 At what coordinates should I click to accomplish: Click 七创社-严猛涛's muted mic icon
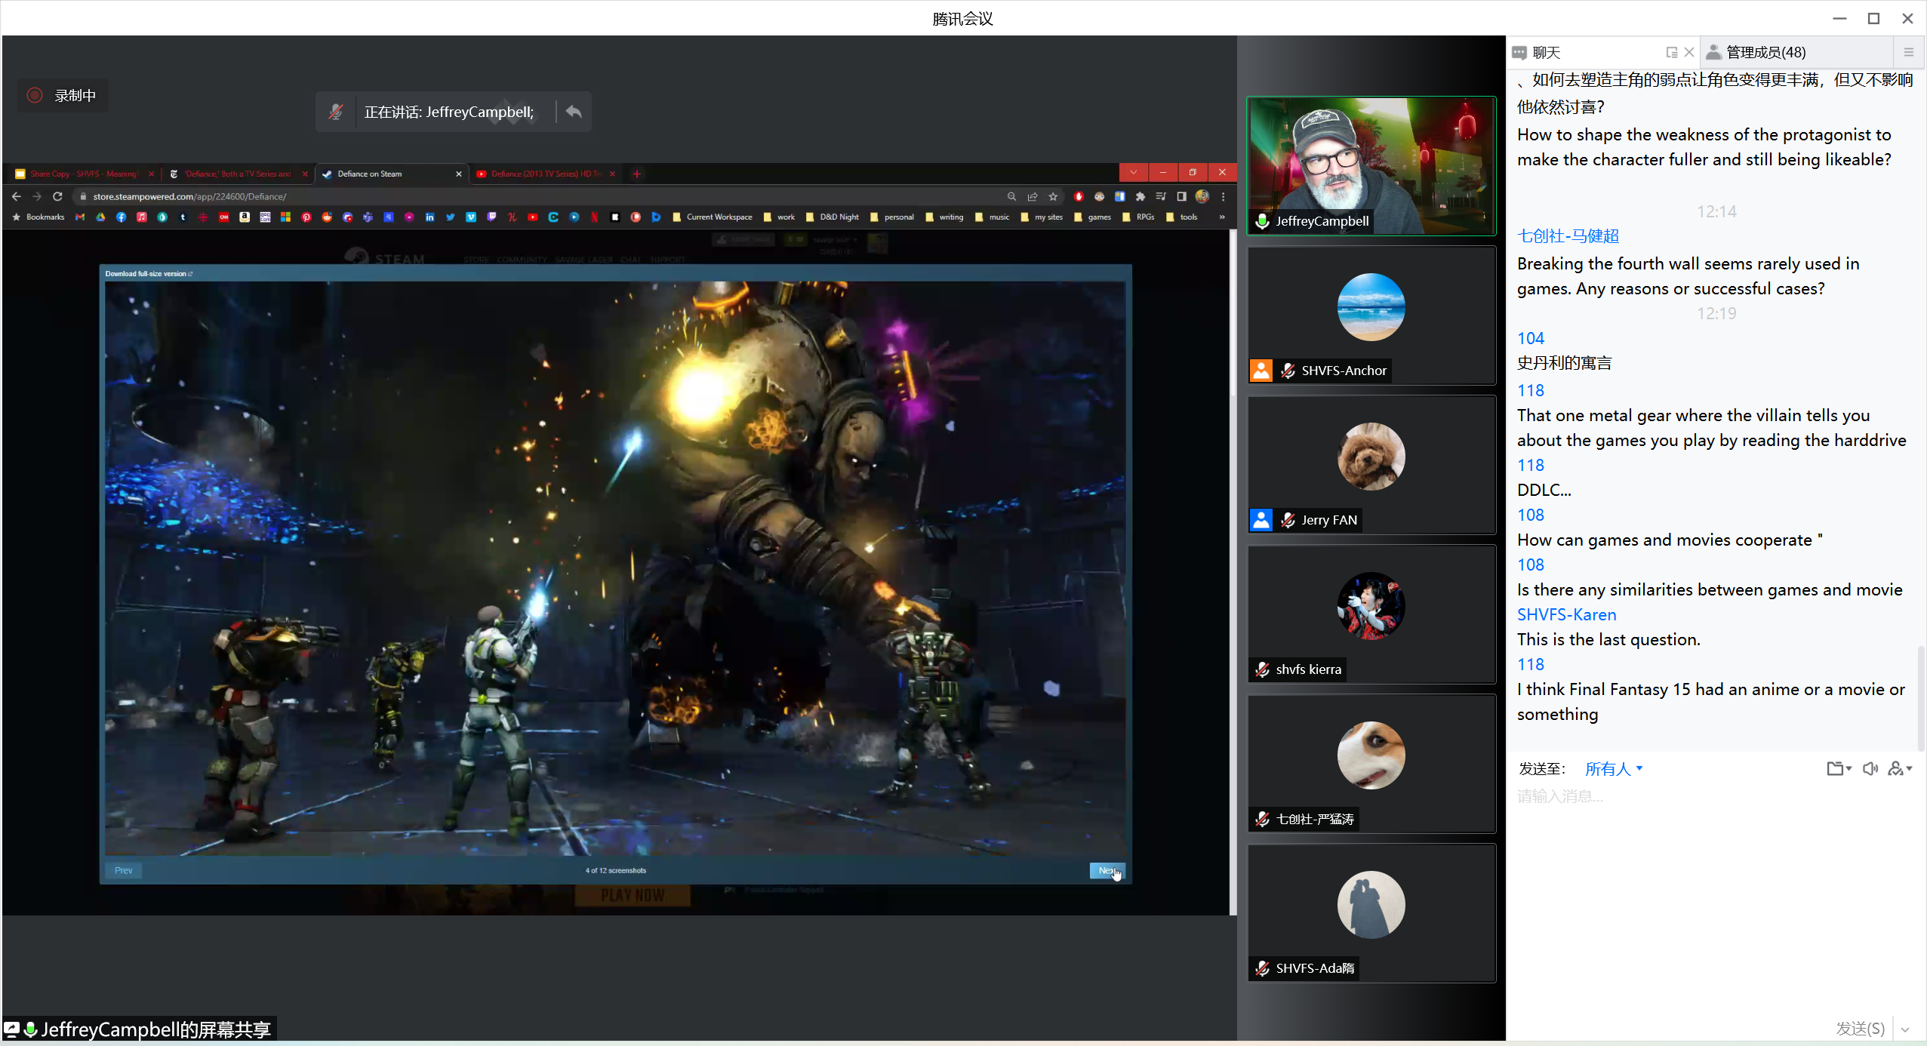click(x=1263, y=819)
